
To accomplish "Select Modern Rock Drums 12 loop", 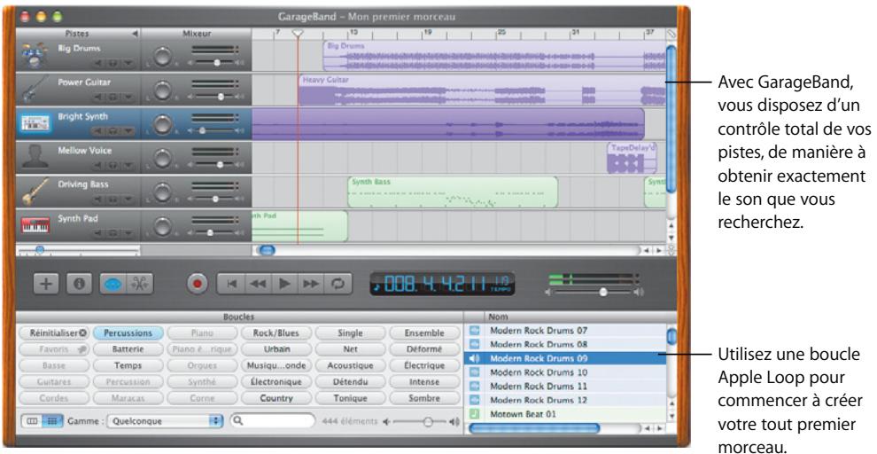I will [x=565, y=400].
